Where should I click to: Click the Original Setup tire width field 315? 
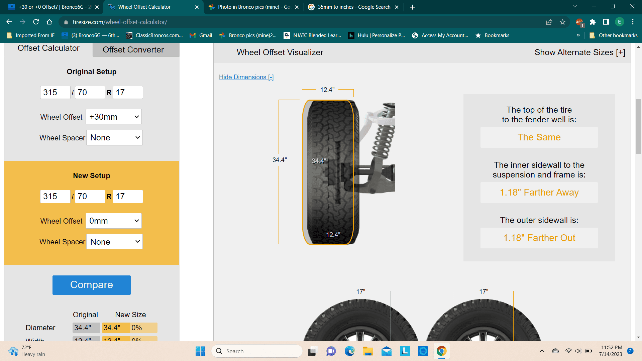[x=55, y=92]
